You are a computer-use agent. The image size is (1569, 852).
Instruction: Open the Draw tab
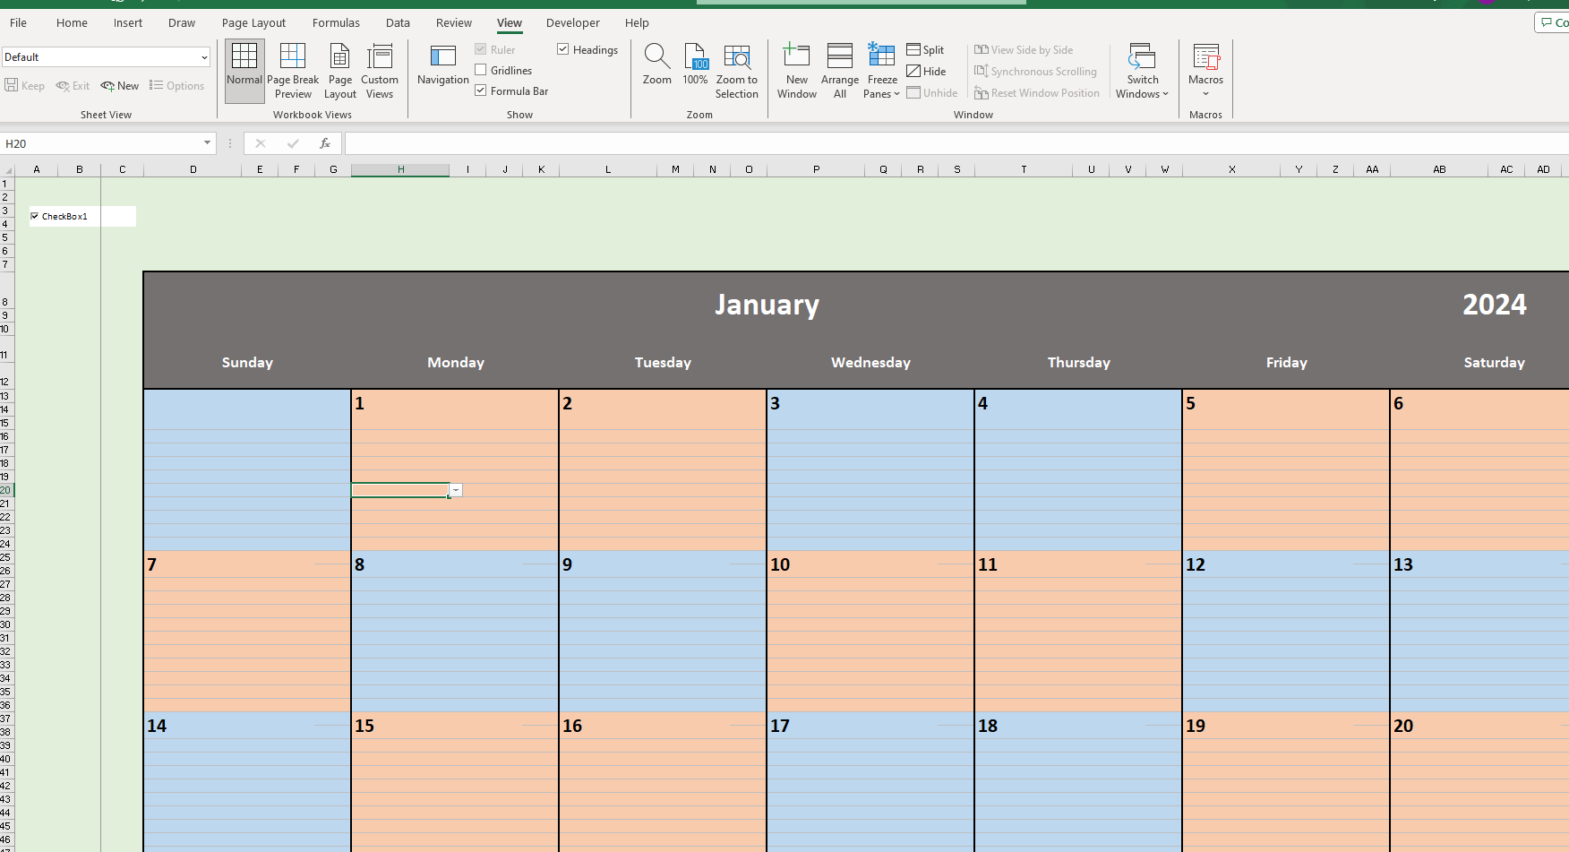click(182, 22)
